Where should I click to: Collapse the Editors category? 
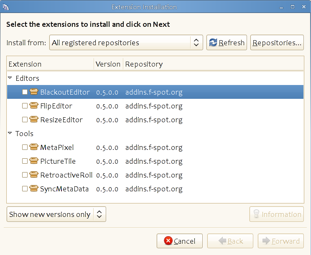pyautogui.click(x=10, y=78)
